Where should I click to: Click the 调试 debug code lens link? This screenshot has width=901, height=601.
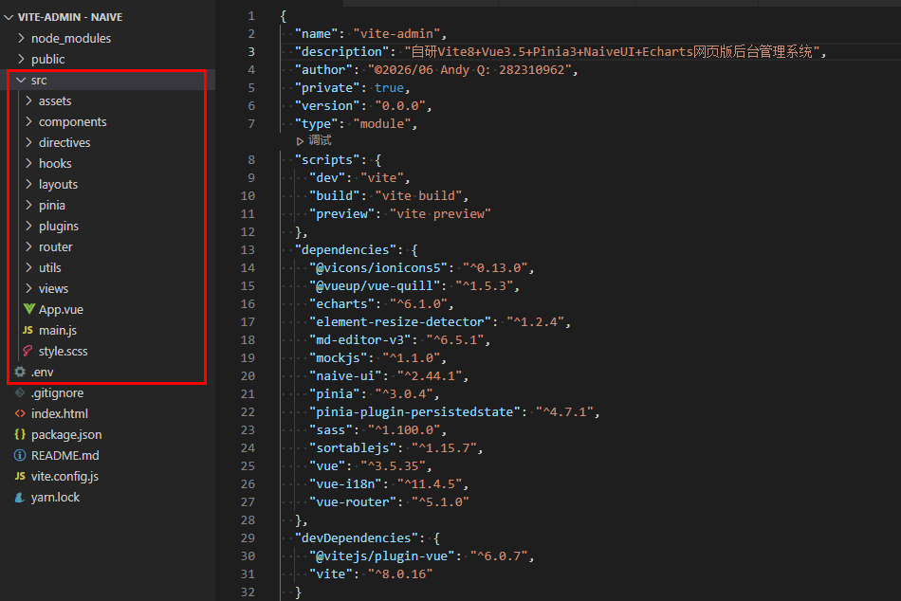click(314, 140)
